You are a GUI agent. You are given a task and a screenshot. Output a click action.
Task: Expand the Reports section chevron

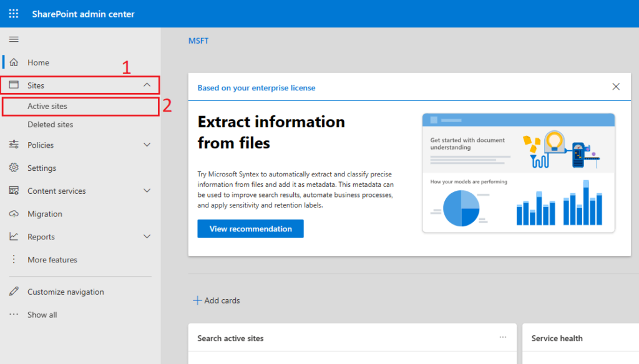coord(147,236)
